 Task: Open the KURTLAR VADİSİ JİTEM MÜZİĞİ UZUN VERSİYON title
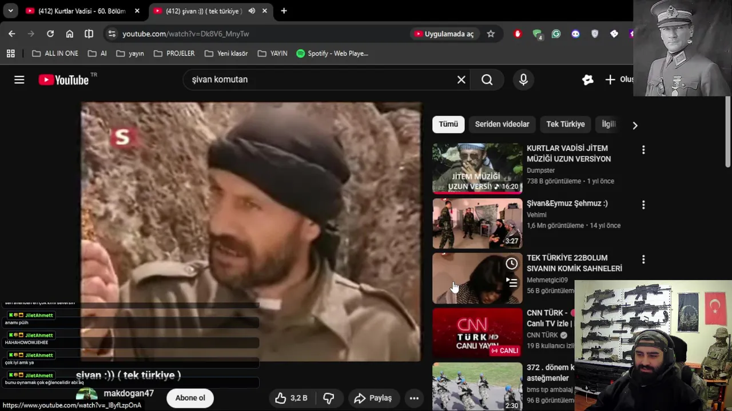pyautogui.click(x=568, y=154)
